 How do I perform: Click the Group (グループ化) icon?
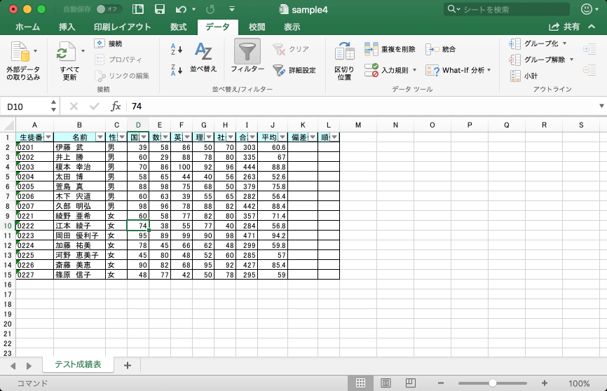(515, 43)
